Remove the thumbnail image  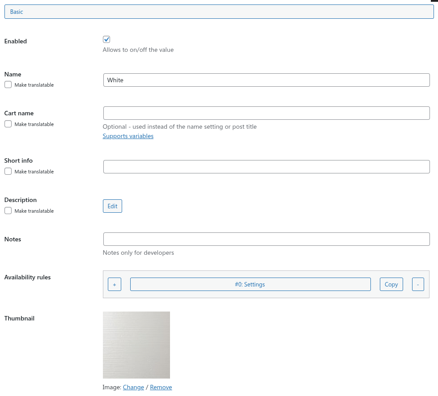pos(161,387)
